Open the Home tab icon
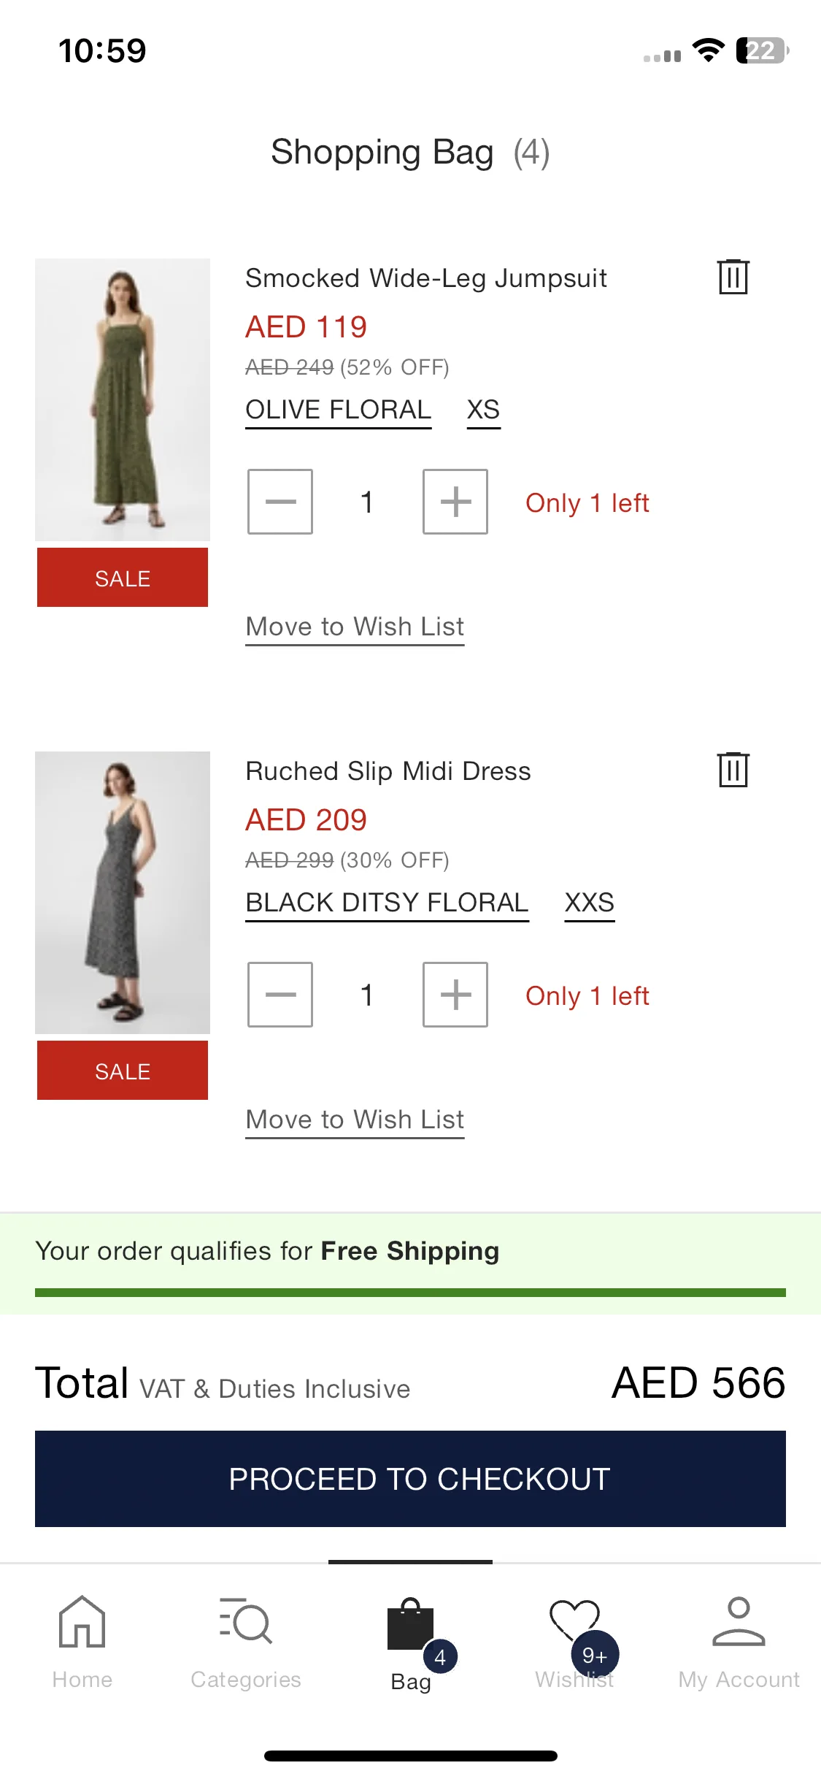This screenshot has width=821, height=1779. click(x=82, y=1621)
